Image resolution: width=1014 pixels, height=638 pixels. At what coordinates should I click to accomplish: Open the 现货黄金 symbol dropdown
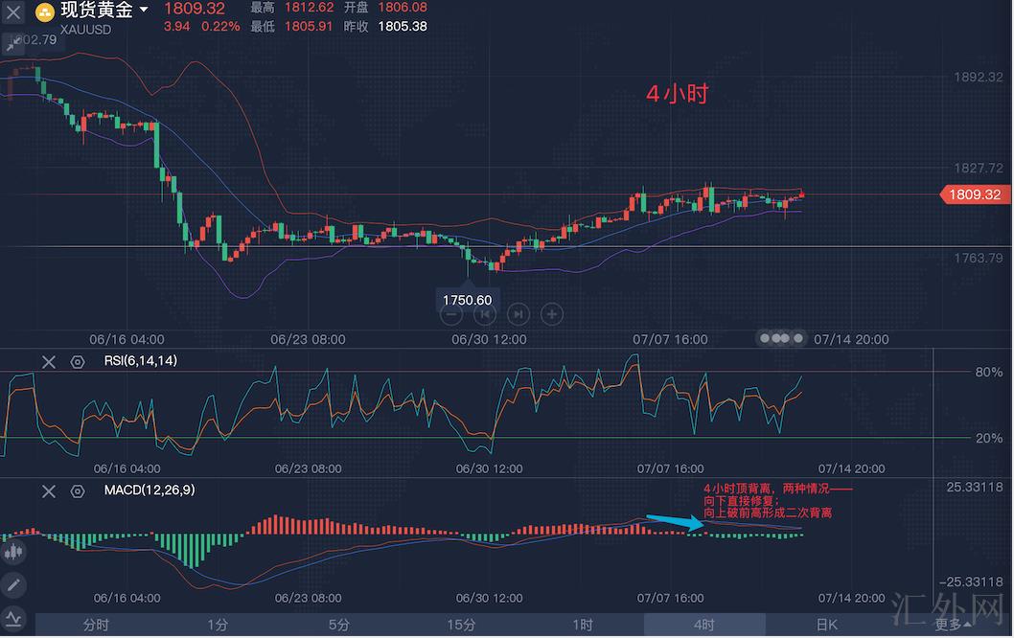click(x=144, y=11)
